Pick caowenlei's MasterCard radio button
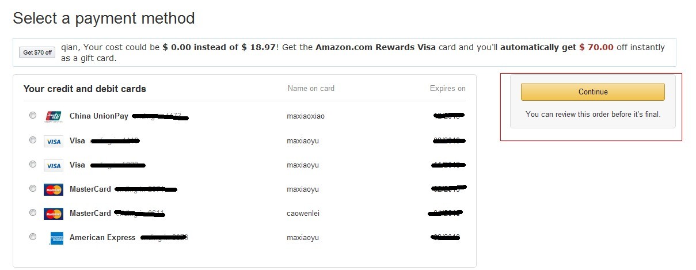 click(33, 212)
